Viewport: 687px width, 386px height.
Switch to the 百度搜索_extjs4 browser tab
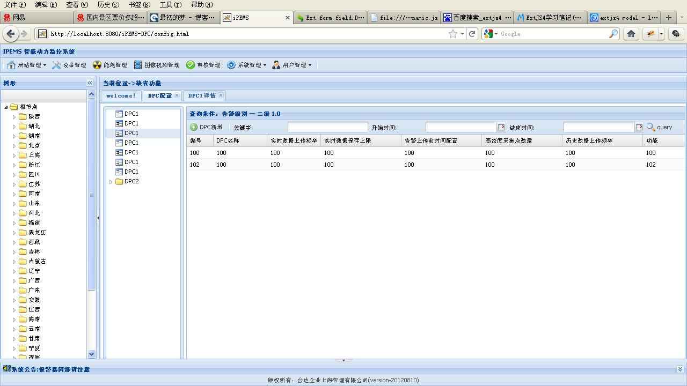(x=477, y=18)
